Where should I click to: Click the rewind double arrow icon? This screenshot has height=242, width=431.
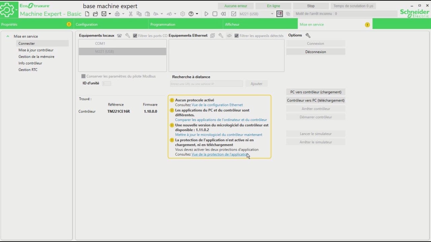click(x=223, y=14)
